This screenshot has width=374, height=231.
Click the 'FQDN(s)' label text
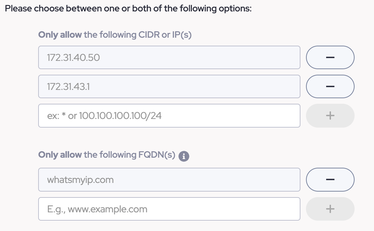tap(157, 155)
